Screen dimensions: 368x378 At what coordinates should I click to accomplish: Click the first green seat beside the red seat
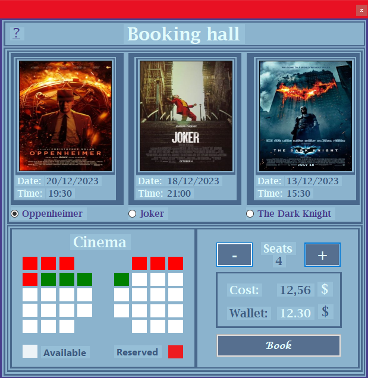(x=49, y=279)
